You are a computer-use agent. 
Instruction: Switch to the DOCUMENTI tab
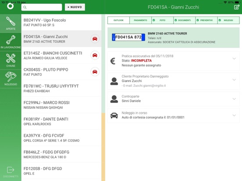tap(185, 20)
